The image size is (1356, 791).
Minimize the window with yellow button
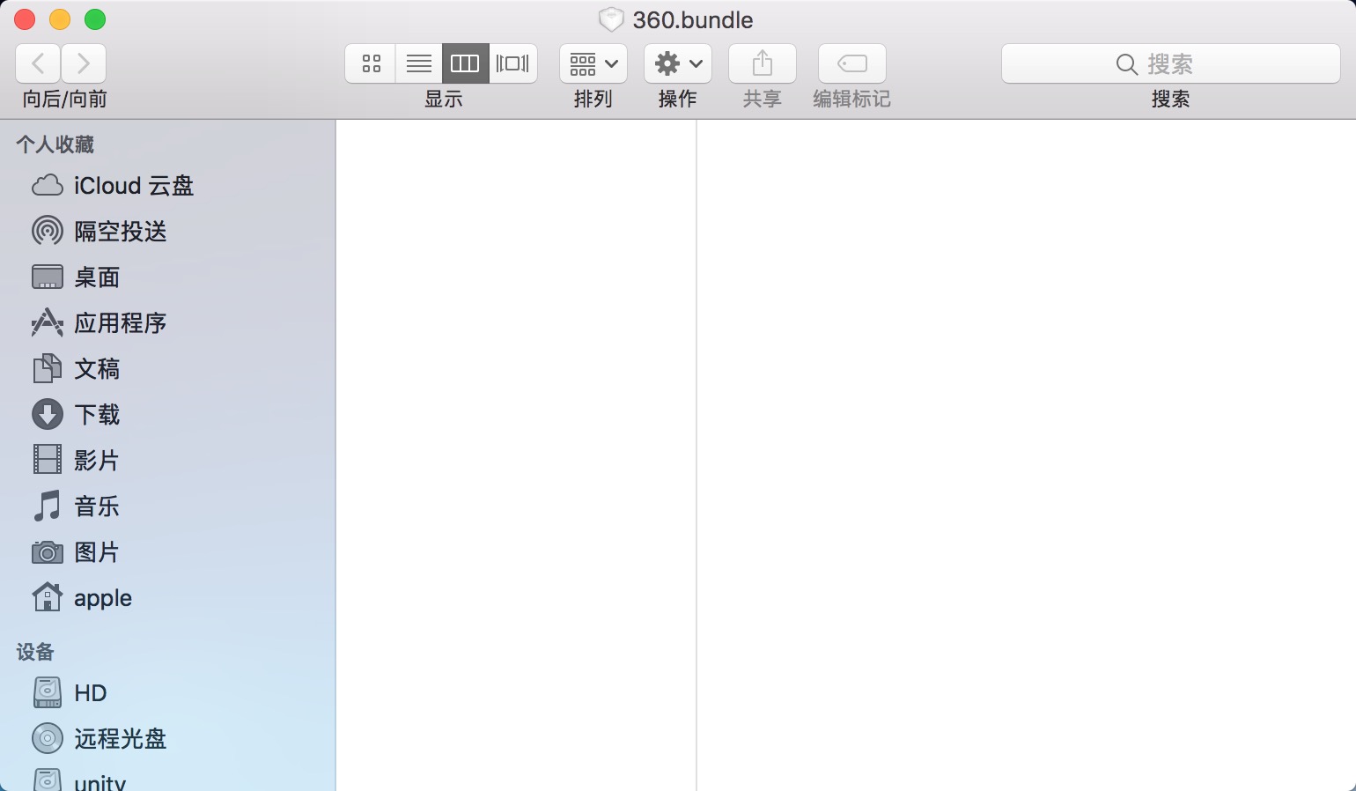pyautogui.click(x=60, y=19)
